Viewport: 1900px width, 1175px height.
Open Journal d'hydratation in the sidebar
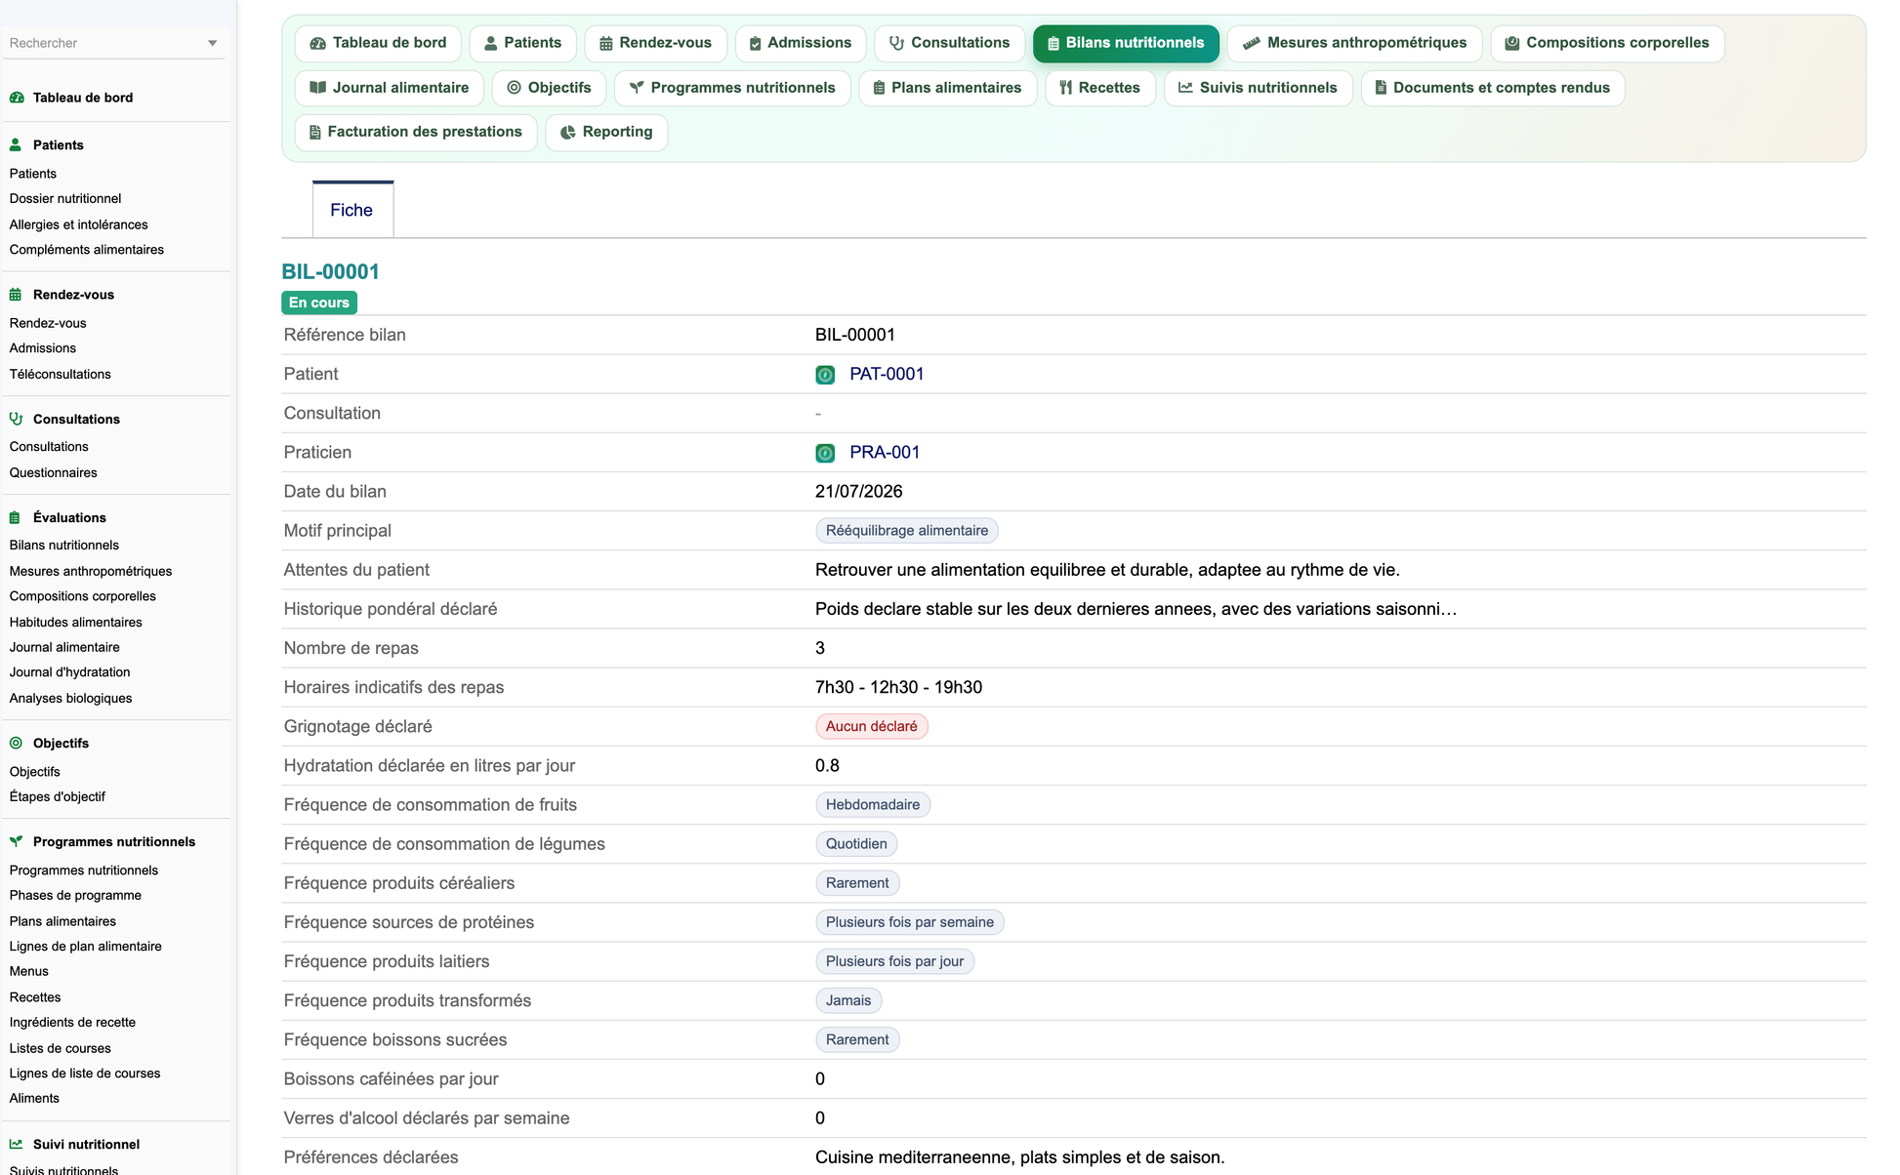[70, 672]
